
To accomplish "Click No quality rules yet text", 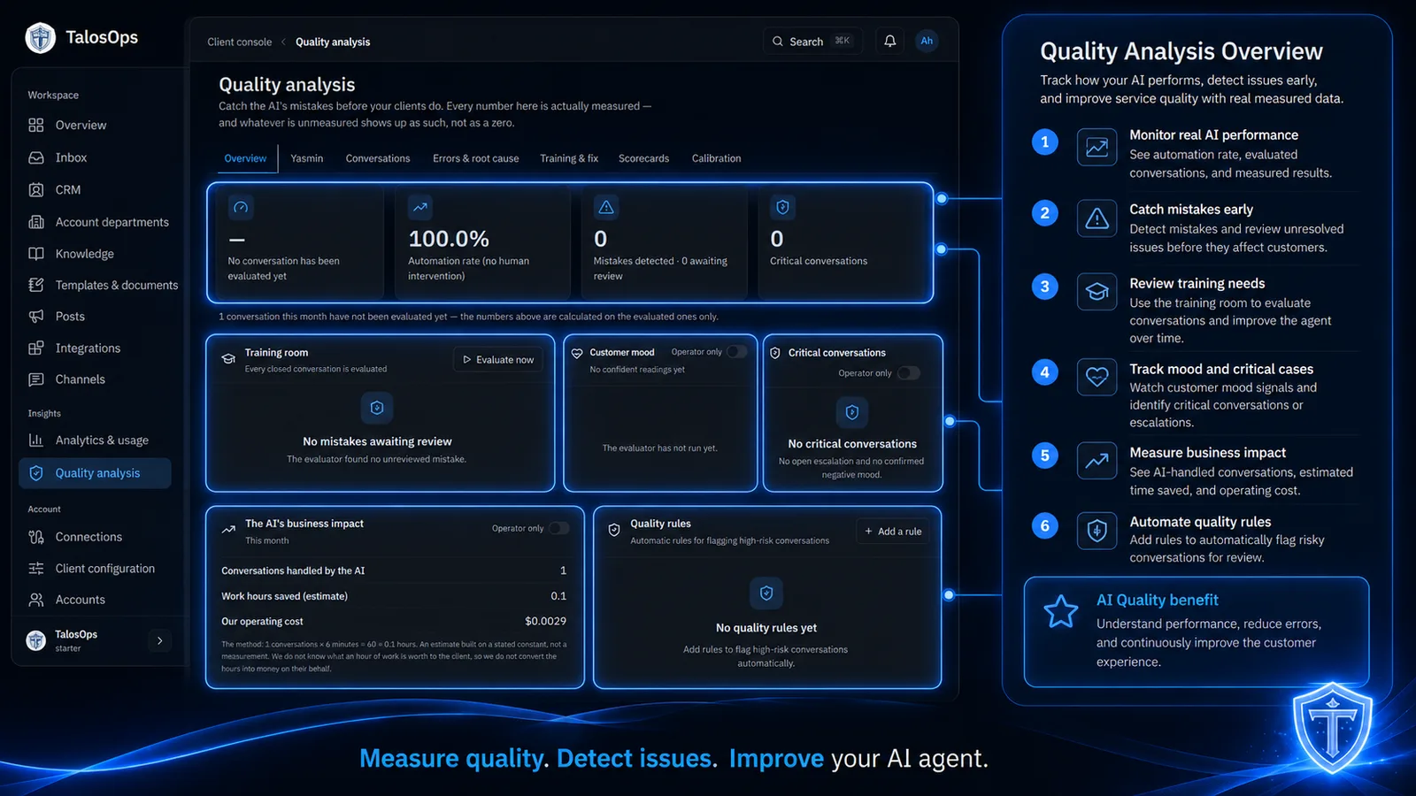I will (x=766, y=628).
